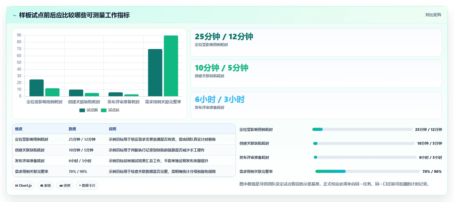Click the blue icon beside the card title
Image resolution: width=454 pixels, height=202 pixels.
point(15,15)
